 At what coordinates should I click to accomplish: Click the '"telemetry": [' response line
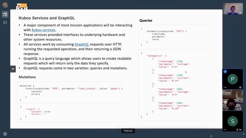pos(156,56)
